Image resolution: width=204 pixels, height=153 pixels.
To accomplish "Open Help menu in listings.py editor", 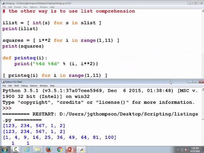I will pos(52,7).
